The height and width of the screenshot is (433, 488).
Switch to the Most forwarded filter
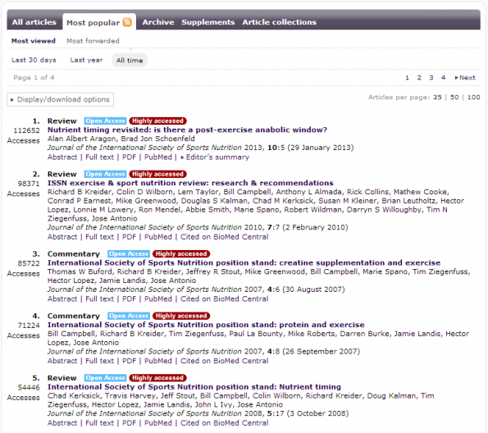click(93, 41)
